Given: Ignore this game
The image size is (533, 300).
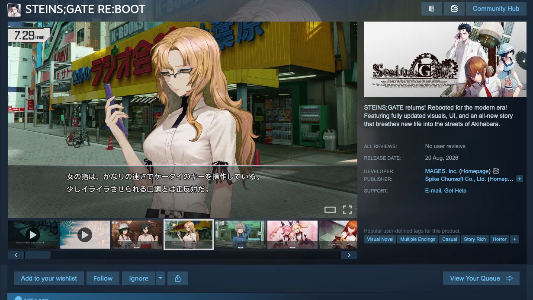Looking at the screenshot, I should click(138, 278).
